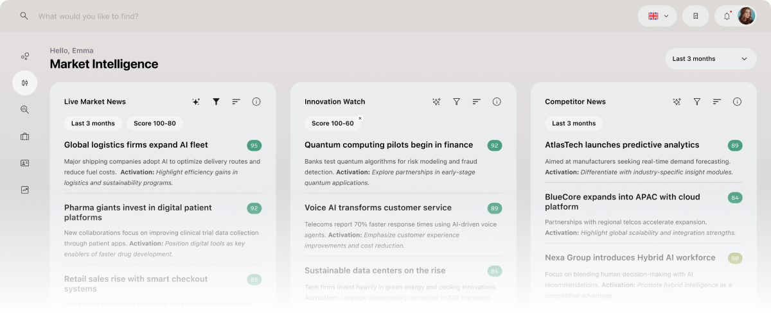Screen dimensions: 771x315
Task: Open the filter icon in Innovation Watch
Action: (x=456, y=101)
